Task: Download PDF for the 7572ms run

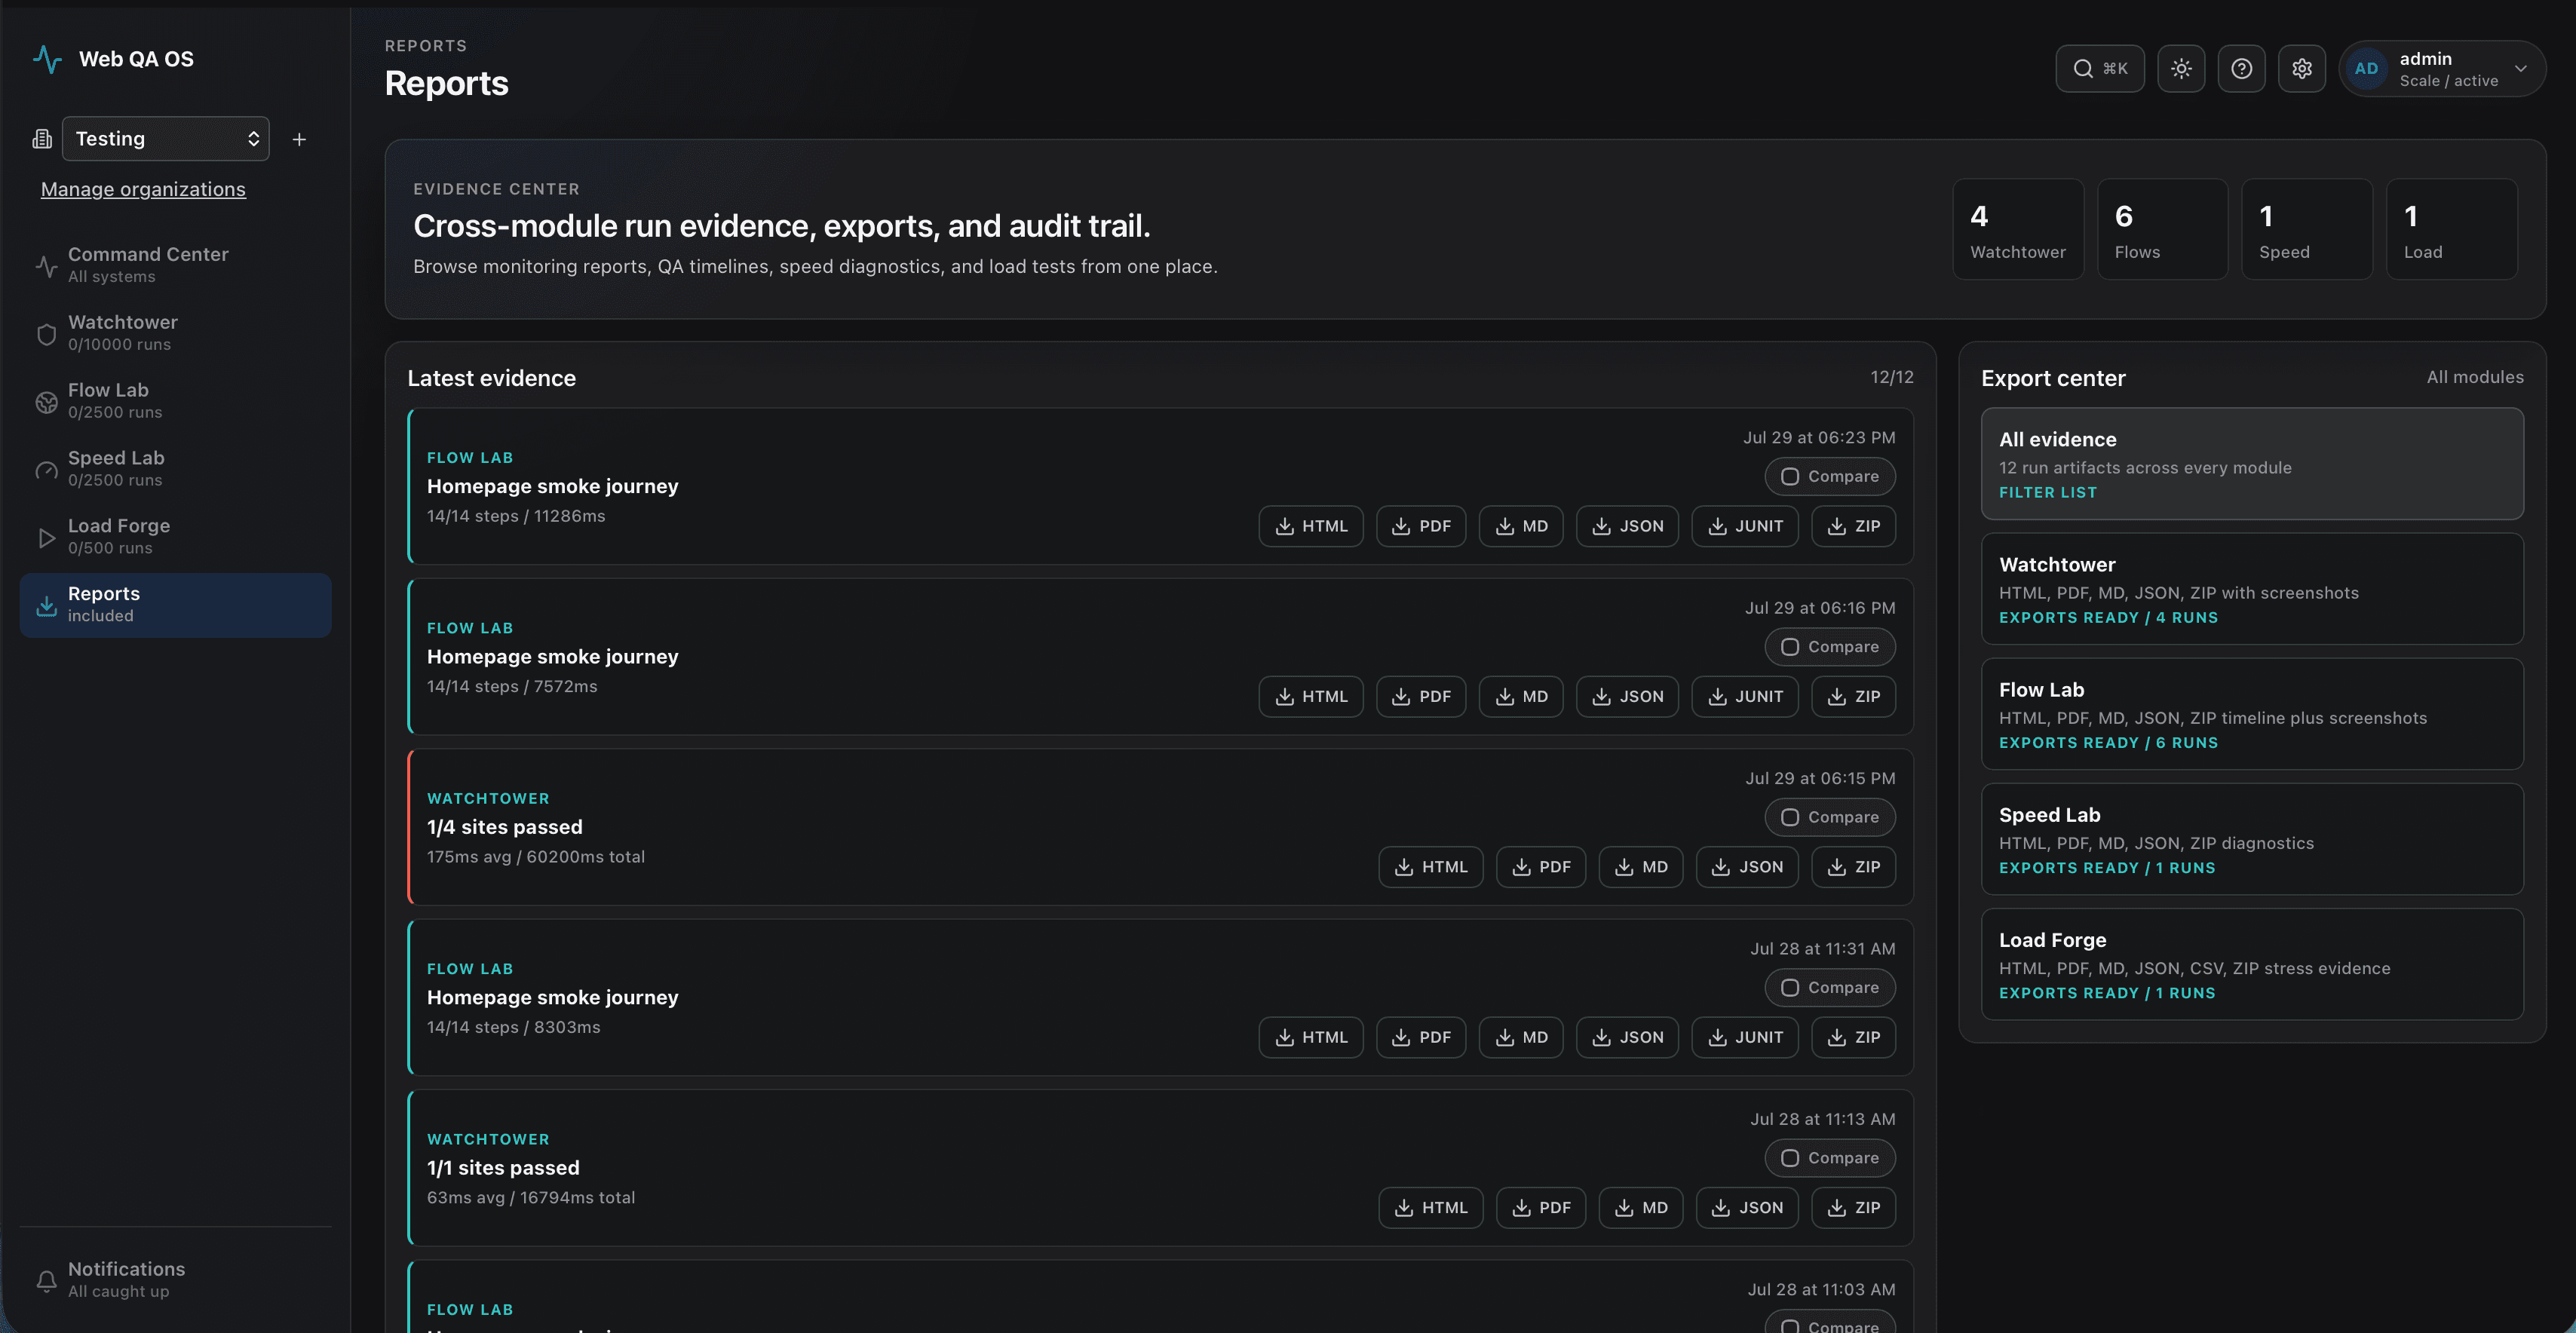Action: pyautogui.click(x=1421, y=697)
